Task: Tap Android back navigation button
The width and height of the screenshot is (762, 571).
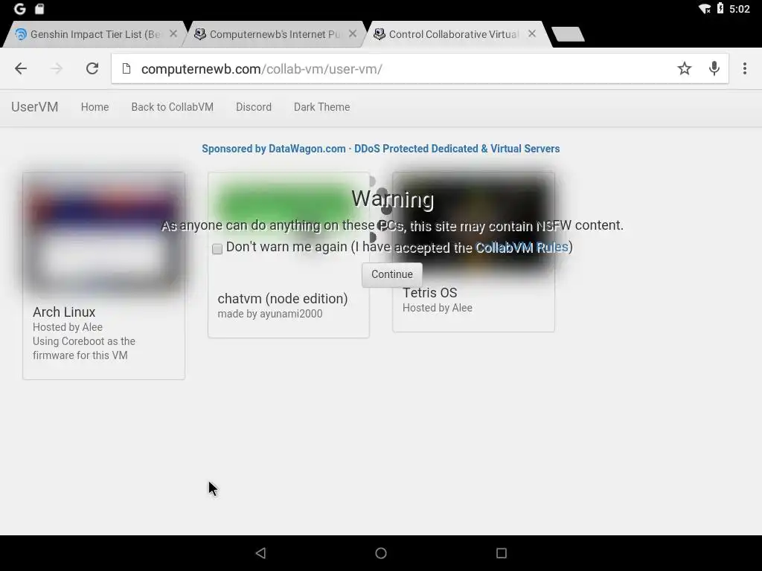Action: pos(261,553)
